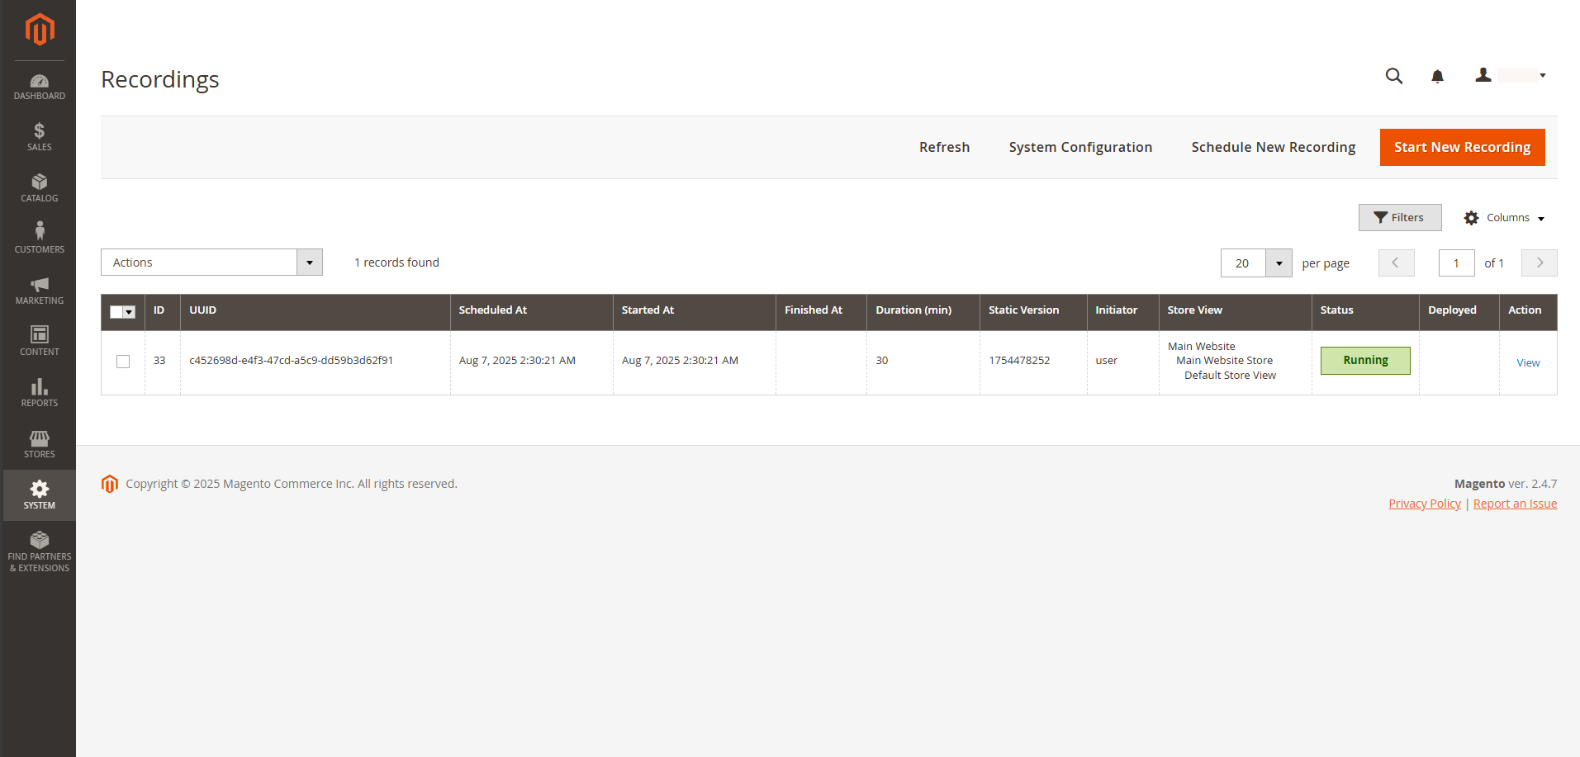Click the footer Magento logo icon

pyautogui.click(x=110, y=484)
